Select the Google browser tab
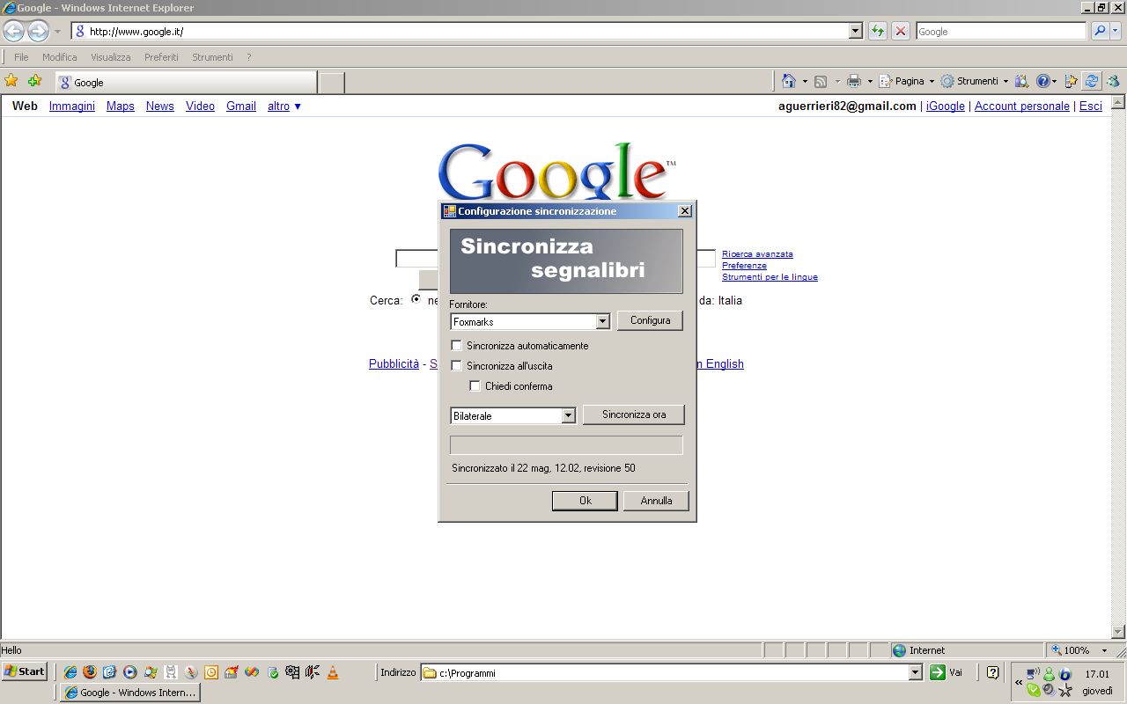Viewport: 1127px width, 704px height. 185,82
